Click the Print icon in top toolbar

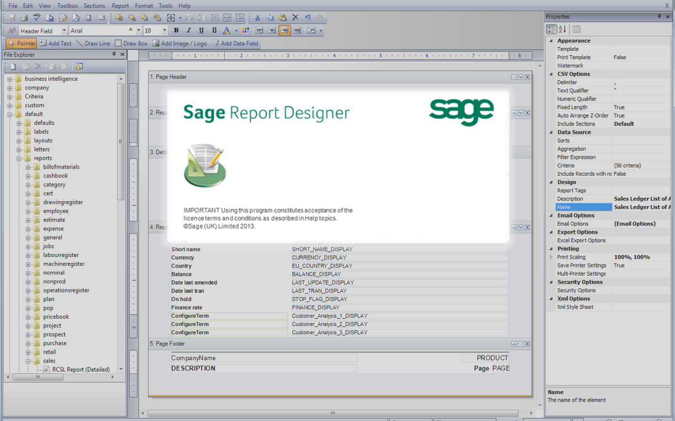24,18
